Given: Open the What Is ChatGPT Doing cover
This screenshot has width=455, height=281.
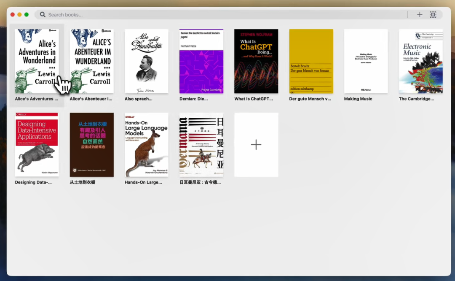Looking at the screenshot, I should [256, 61].
